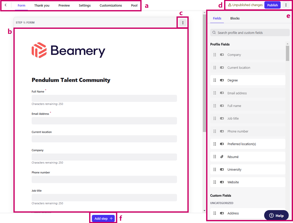Open the Help widget
This screenshot has height=223, width=293.
click(x=276, y=215)
